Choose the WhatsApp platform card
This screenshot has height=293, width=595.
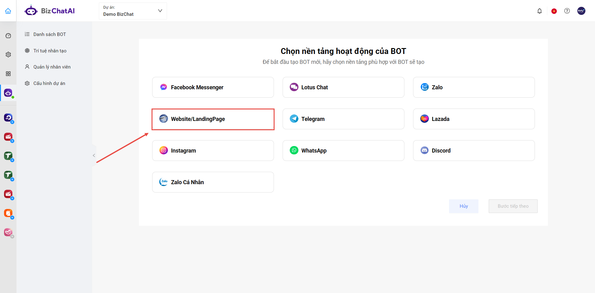pos(343,151)
